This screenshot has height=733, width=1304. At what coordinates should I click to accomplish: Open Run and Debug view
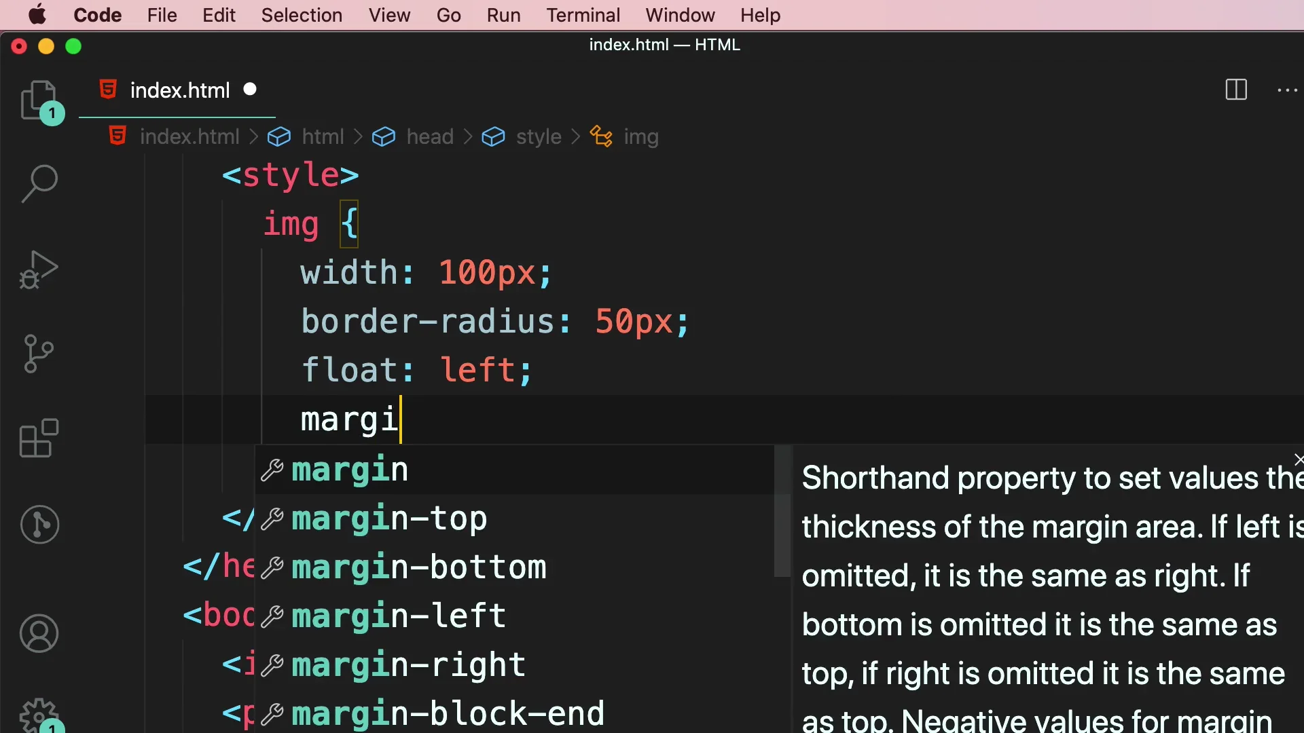39,269
